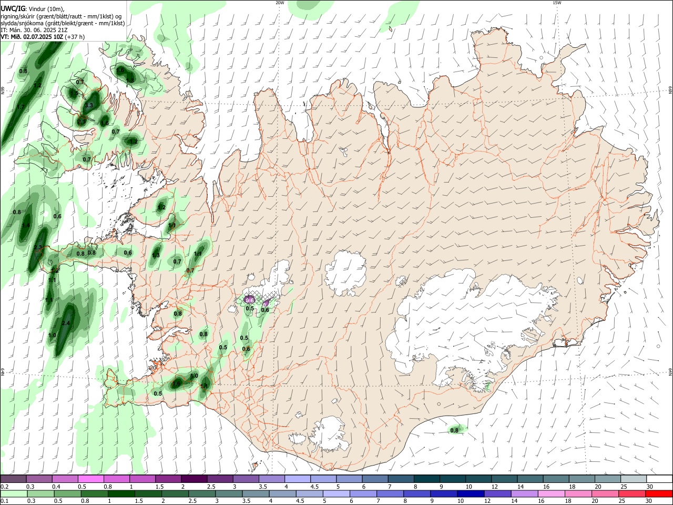
Task: Pick light pink rain swatch between 16 and 18
Action: [552, 494]
